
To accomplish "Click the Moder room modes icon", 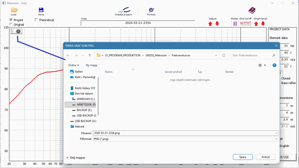I will pyautogui.click(x=235, y=24).
